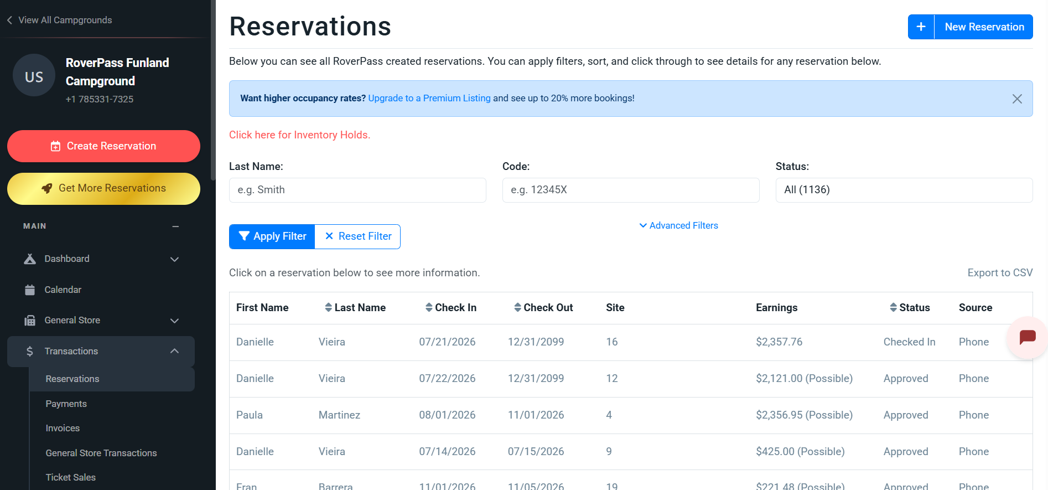Reset the reservation filter
The width and height of the screenshot is (1048, 490).
point(357,236)
